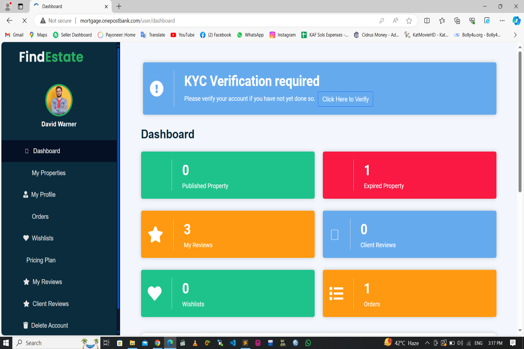Click the star icon next to Client Reviews
The width and height of the screenshot is (524, 349).
26,303
